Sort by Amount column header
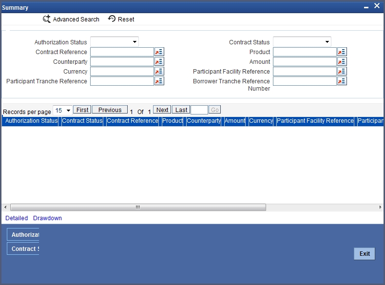This screenshot has height=285, width=385. point(235,120)
